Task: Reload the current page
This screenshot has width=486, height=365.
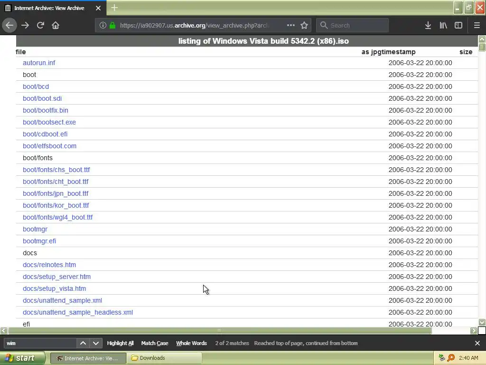Action: [x=40, y=25]
